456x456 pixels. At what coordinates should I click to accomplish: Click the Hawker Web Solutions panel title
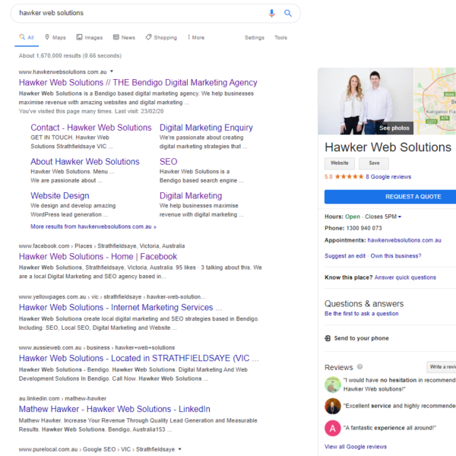point(388,147)
